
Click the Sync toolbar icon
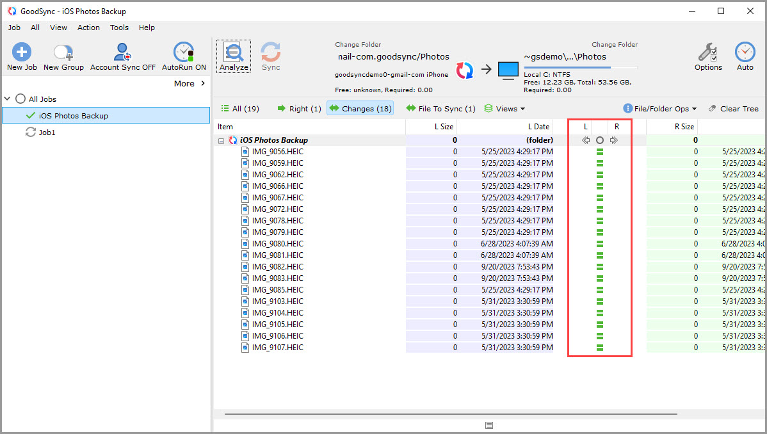pos(270,56)
